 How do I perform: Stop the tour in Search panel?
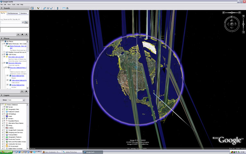22,34
